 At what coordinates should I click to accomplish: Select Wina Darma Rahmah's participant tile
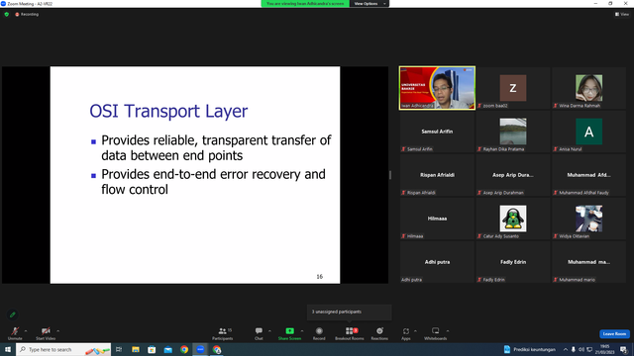(588, 88)
